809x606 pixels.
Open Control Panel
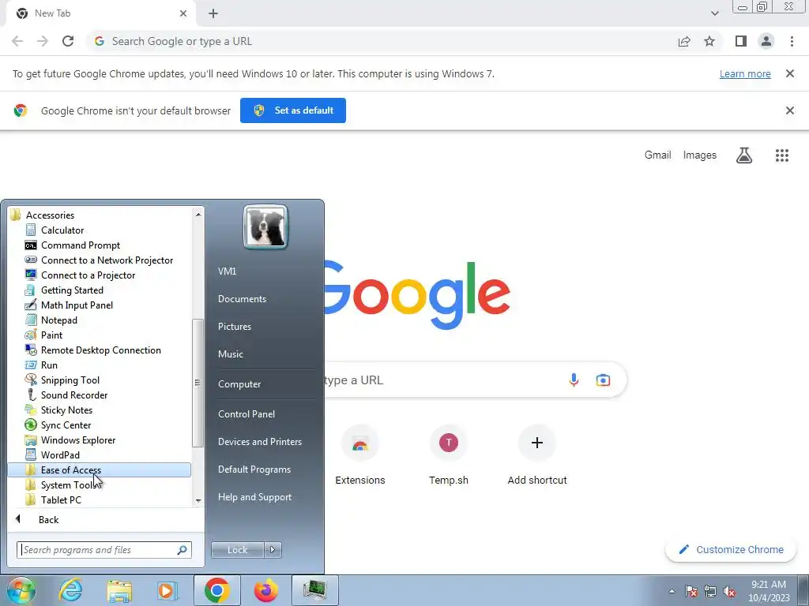point(246,413)
